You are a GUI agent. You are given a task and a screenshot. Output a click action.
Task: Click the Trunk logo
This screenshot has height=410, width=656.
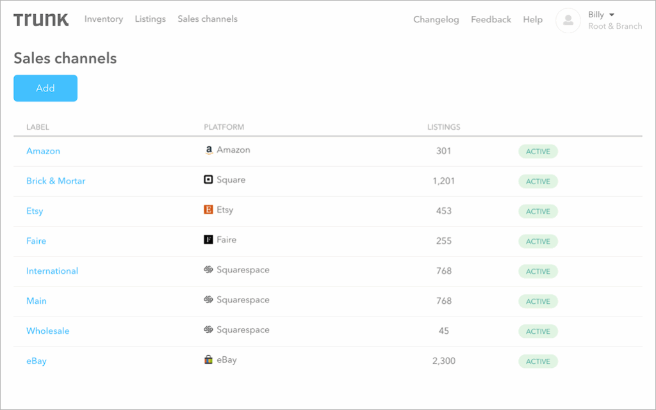pyautogui.click(x=41, y=19)
